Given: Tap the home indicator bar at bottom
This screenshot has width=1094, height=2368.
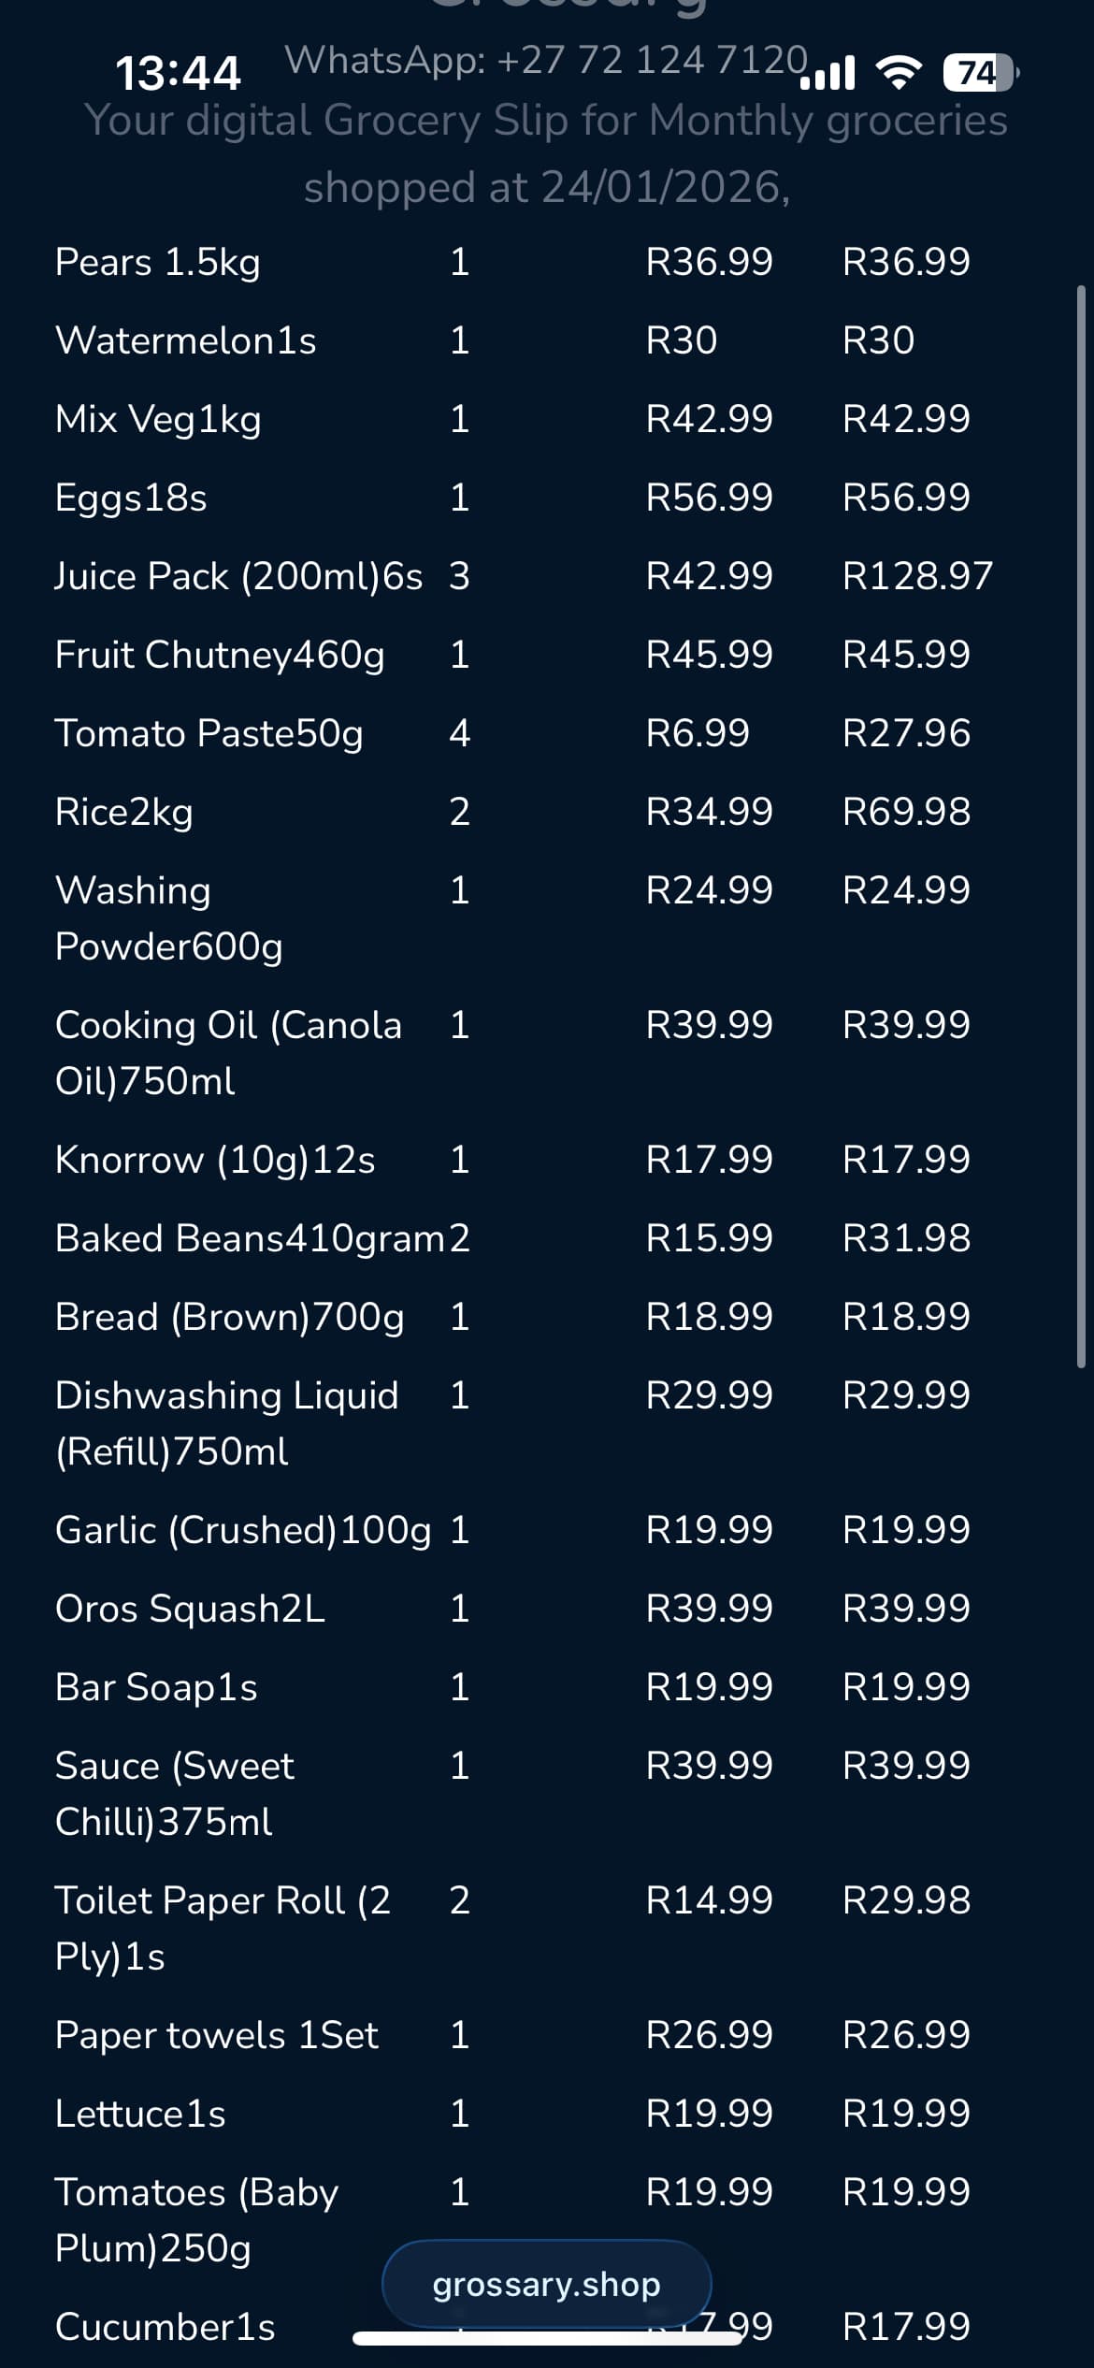Looking at the screenshot, I should [546, 2338].
